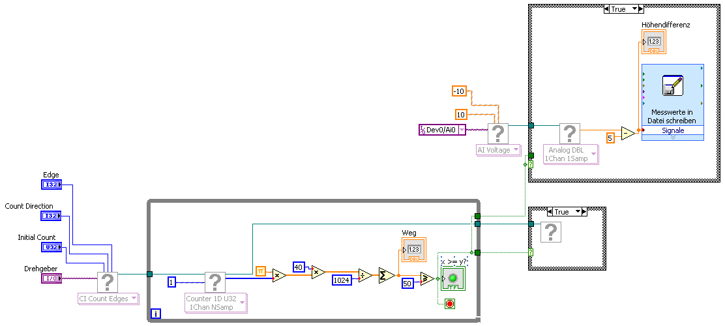The image size is (725, 326).
Task: Click the lower case structure selector terminal
Action: [531, 252]
